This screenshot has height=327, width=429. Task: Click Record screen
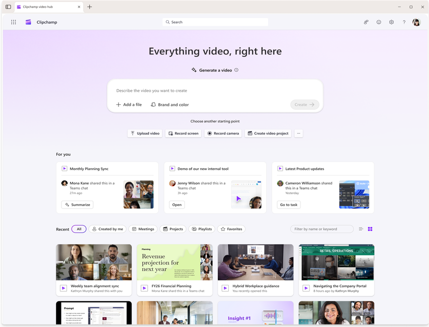[183, 134]
